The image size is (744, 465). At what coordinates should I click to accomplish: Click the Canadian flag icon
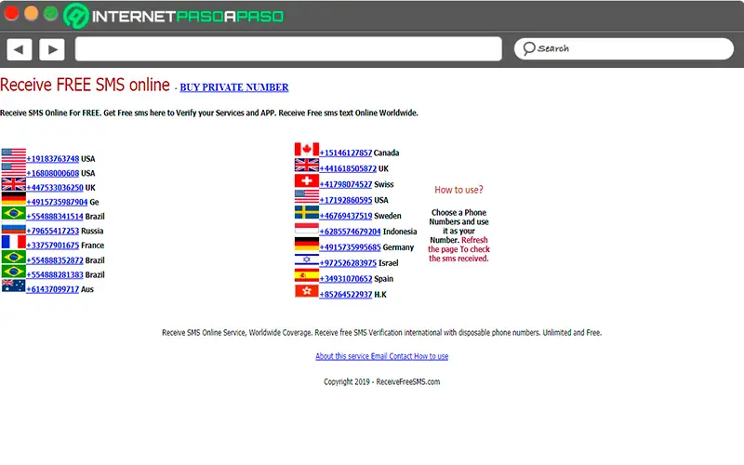307,150
